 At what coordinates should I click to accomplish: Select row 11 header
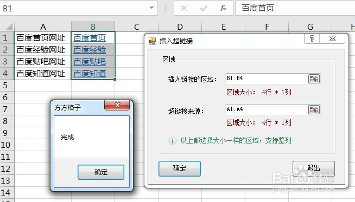point(7,157)
